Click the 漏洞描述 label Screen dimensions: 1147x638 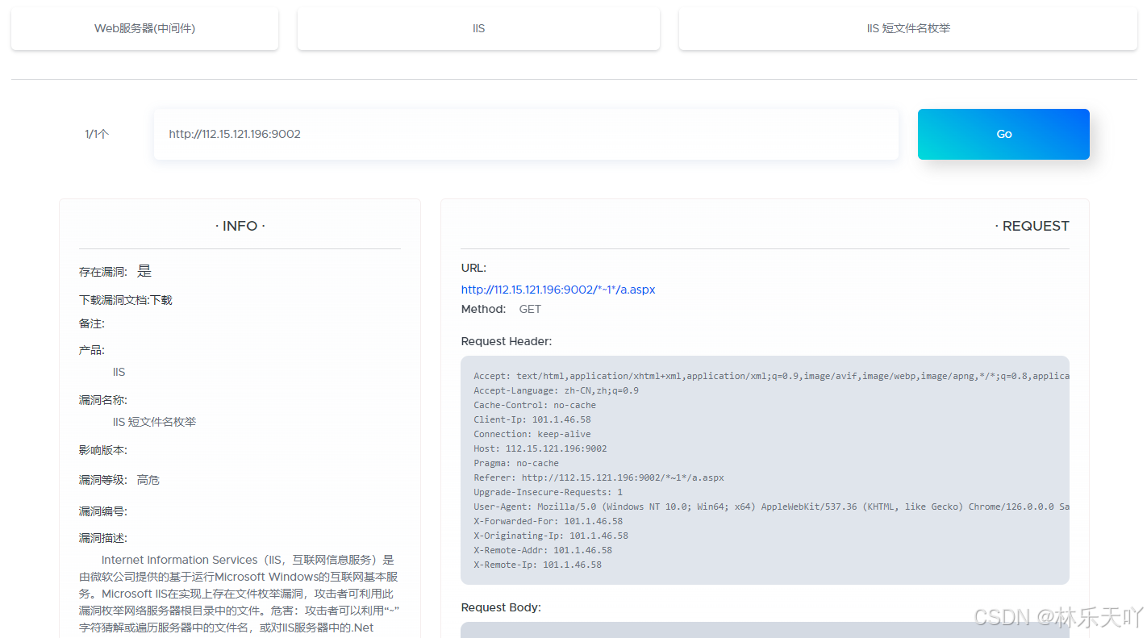(x=103, y=538)
